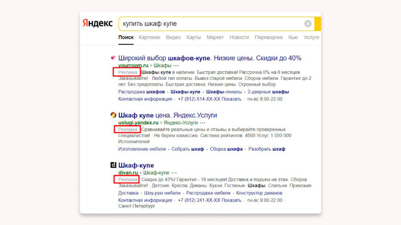Switch to the Видео tab

coord(173,37)
